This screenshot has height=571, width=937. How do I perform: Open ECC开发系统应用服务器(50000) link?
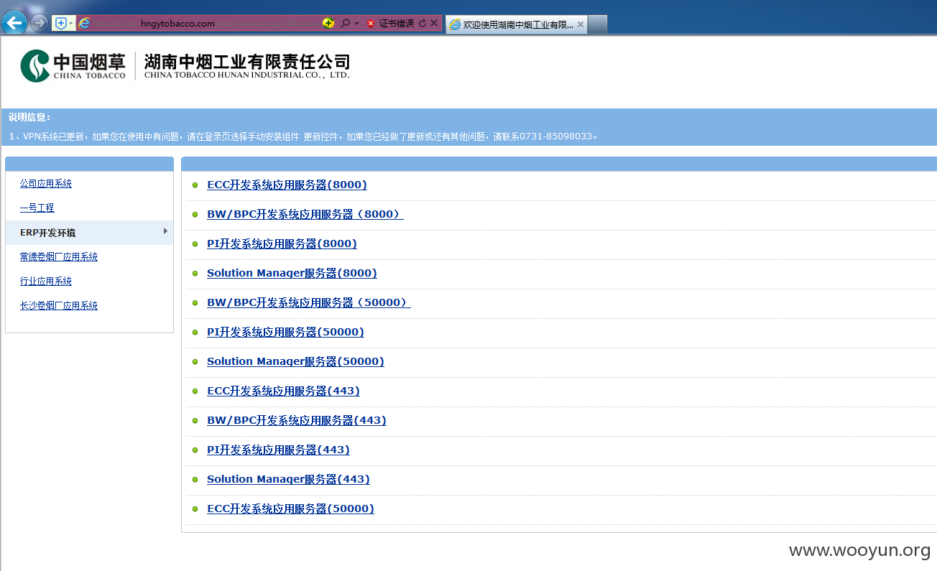pyautogui.click(x=290, y=509)
